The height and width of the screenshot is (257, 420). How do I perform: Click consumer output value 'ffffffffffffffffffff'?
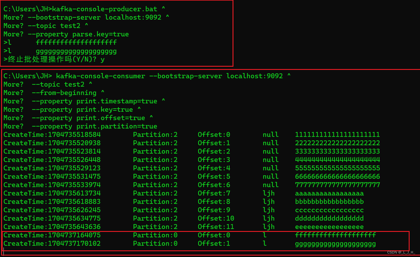click(336, 235)
